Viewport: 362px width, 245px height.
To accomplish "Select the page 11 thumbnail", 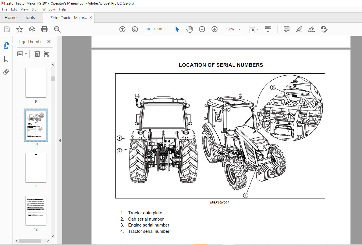I will tap(36, 168).
